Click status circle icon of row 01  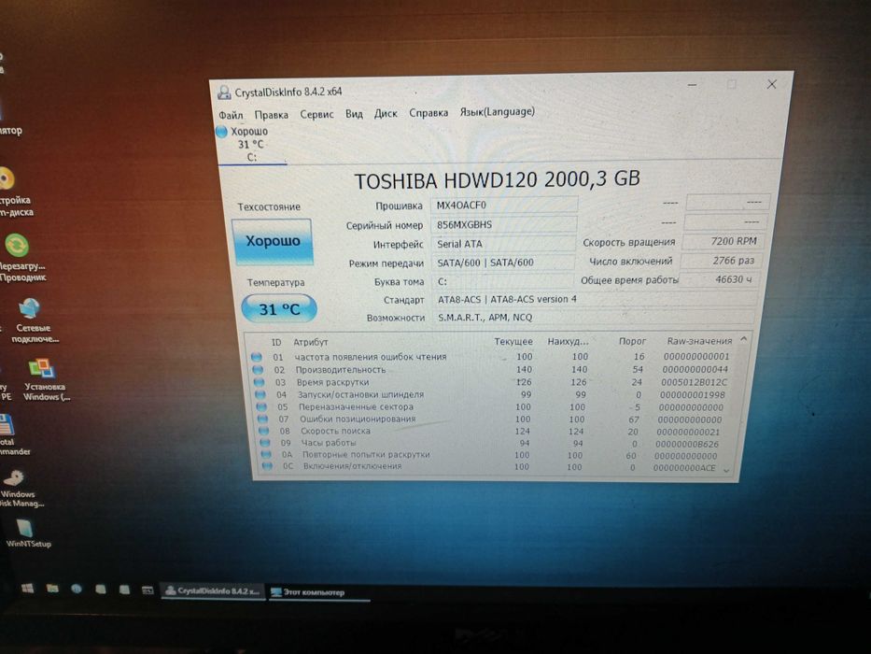tap(256, 357)
